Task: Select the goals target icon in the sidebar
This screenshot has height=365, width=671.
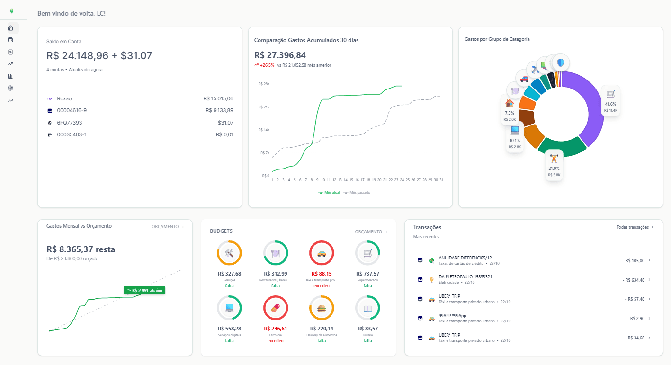Action: click(x=10, y=88)
